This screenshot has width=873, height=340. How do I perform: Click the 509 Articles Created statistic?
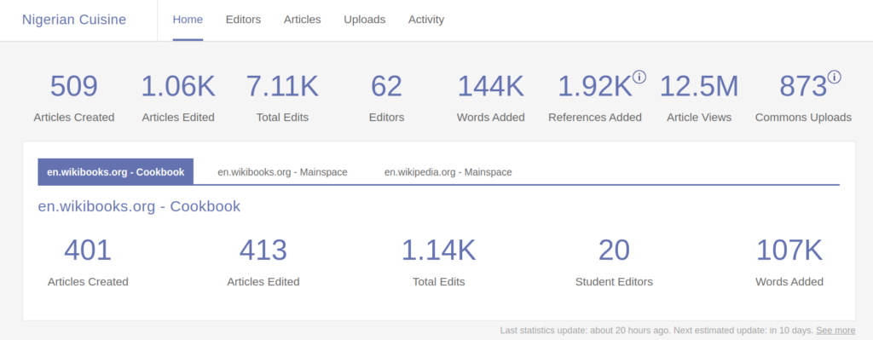(x=74, y=97)
